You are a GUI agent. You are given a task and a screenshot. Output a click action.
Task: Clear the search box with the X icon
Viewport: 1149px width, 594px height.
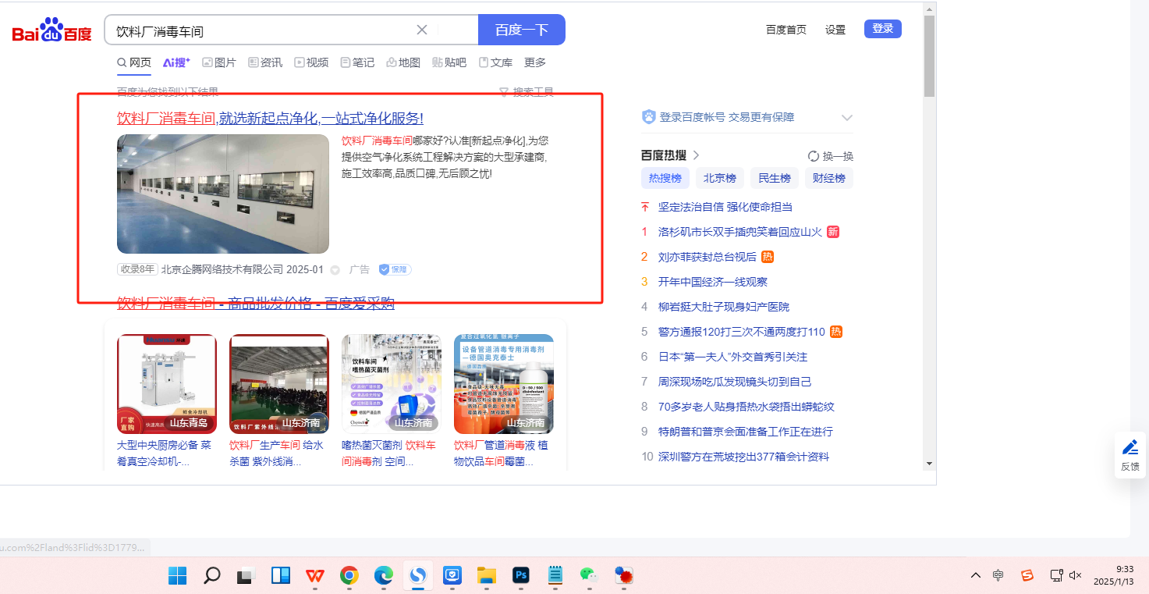pyautogui.click(x=422, y=30)
